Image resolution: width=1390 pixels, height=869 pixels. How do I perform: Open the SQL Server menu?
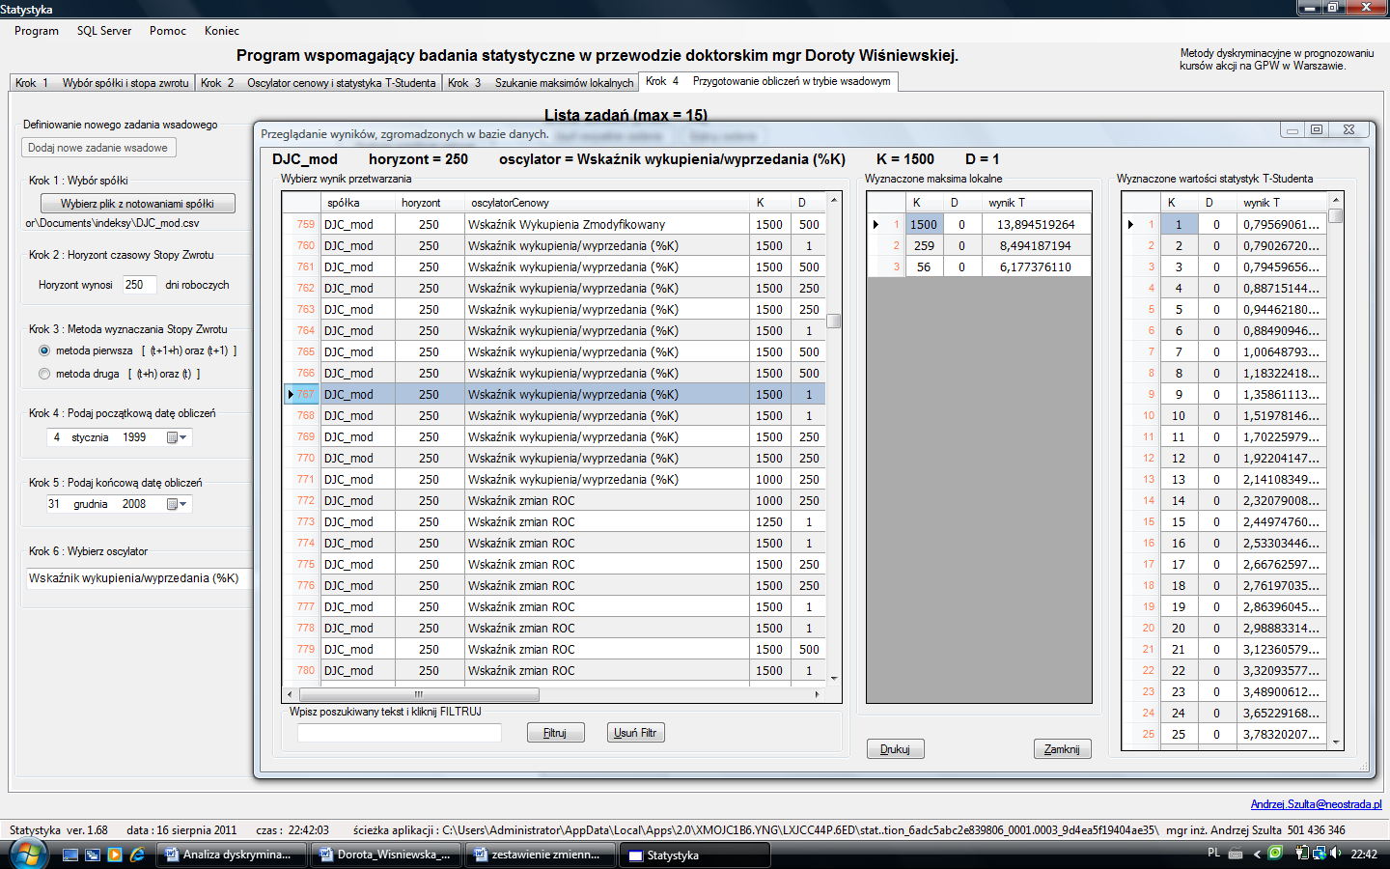[x=104, y=31]
